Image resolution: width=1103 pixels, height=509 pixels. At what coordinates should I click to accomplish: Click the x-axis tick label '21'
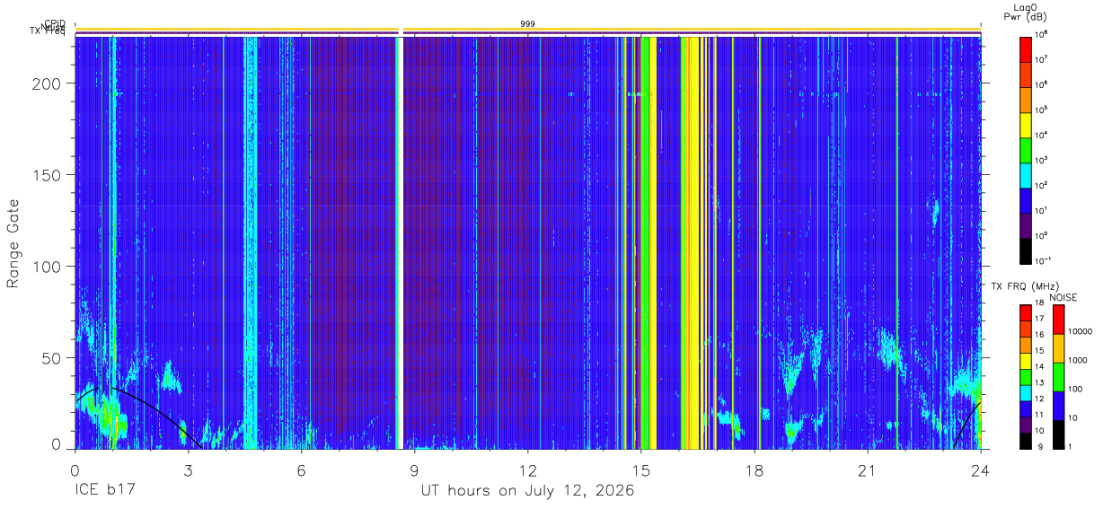pos(868,470)
